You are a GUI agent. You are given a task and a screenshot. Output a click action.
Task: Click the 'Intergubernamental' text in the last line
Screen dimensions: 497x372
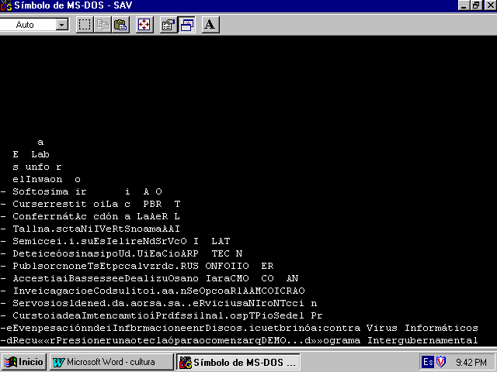click(422, 341)
